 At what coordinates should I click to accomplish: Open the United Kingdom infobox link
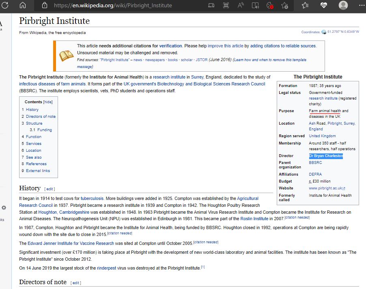pyautogui.click(x=322, y=136)
